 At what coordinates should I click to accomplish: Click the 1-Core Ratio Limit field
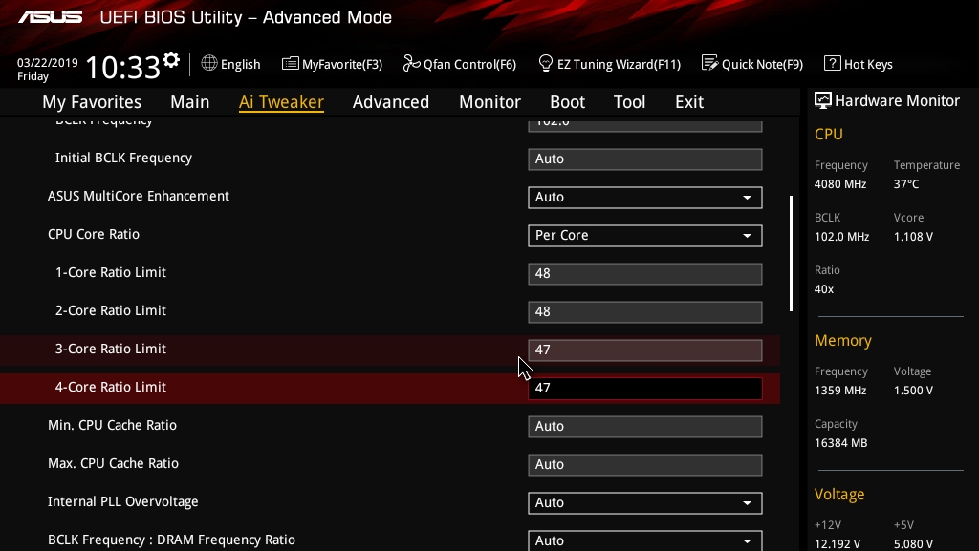[x=645, y=274]
